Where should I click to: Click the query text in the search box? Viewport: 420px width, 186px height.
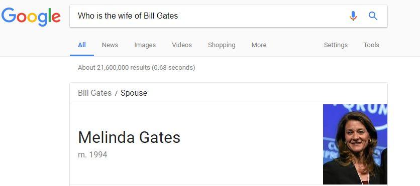click(x=128, y=16)
